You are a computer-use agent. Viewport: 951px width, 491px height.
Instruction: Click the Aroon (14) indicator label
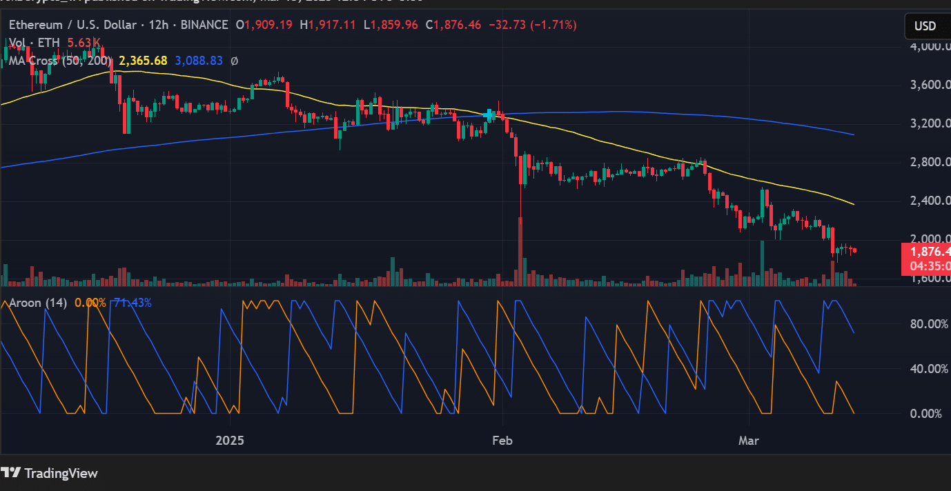38,302
